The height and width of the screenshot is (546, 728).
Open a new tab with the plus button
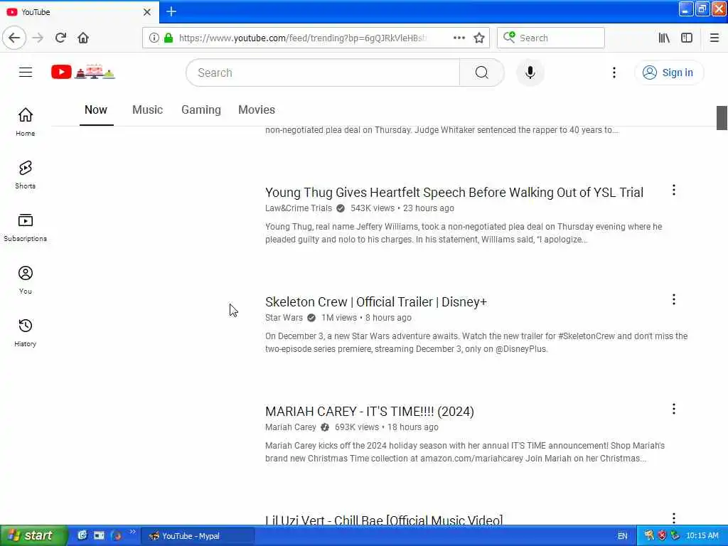[171, 11]
